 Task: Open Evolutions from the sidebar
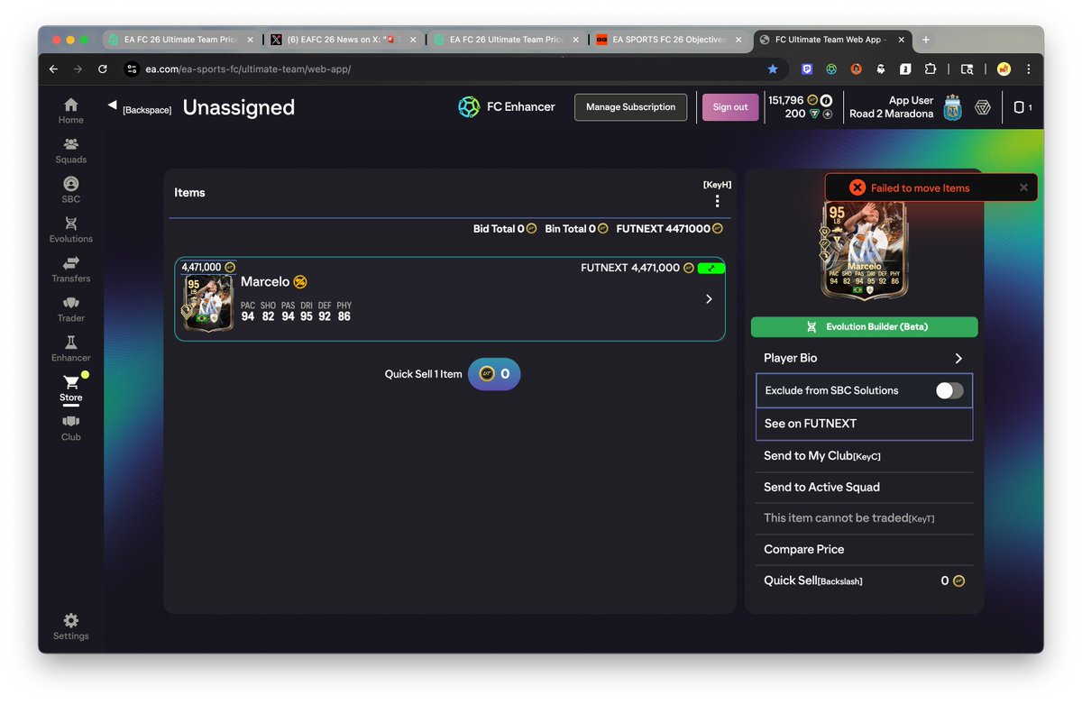(x=70, y=230)
